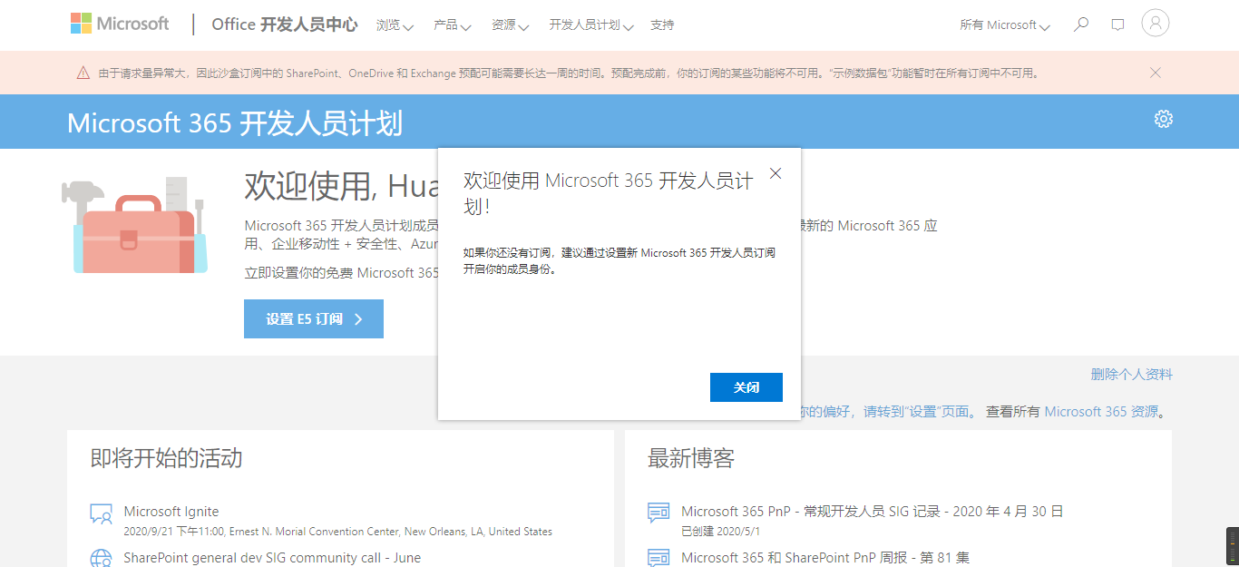This screenshot has width=1239, height=567.
Task: Click the 设置 E5 订阅 button
Action: (x=314, y=319)
